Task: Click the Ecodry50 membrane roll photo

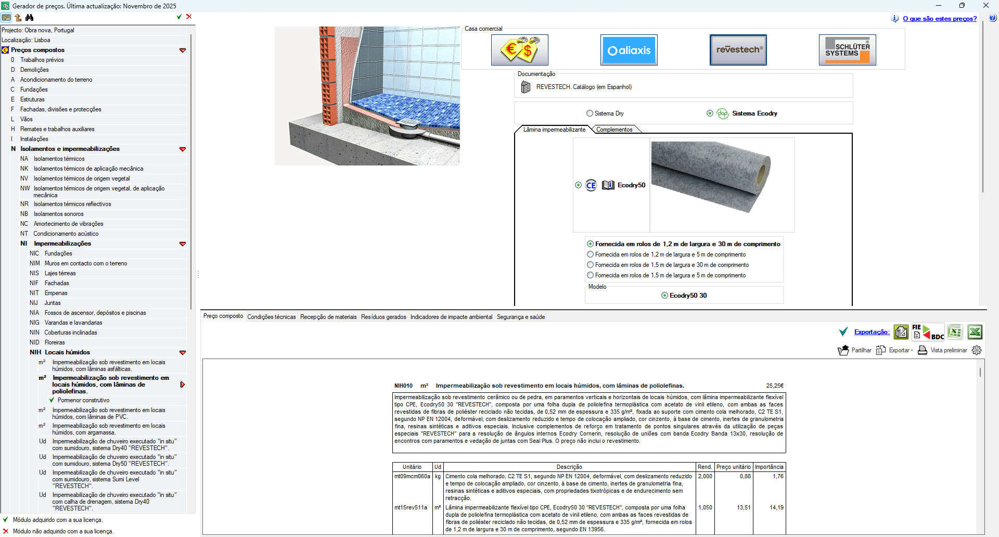Action: point(711,177)
